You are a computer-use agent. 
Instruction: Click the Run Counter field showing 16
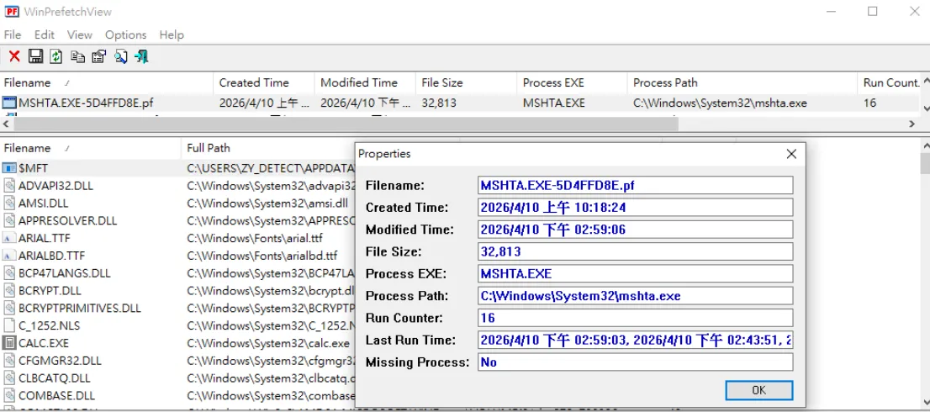point(635,318)
